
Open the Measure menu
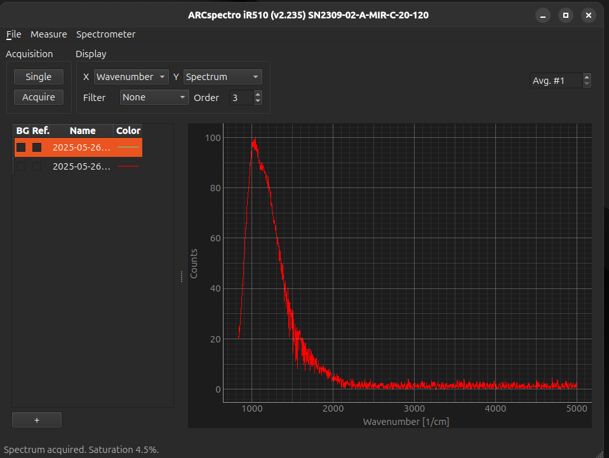point(48,34)
